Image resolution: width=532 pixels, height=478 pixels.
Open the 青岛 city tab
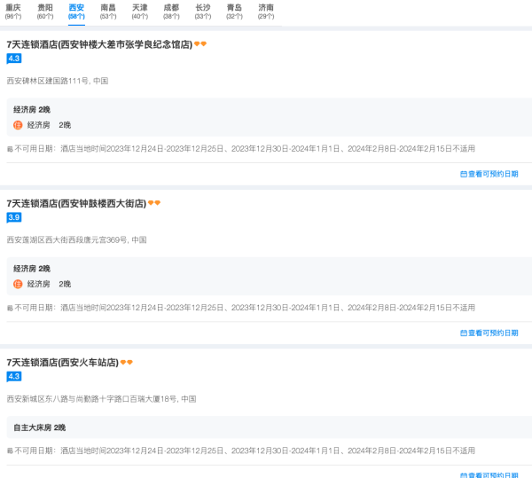click(x=234, y=12)
